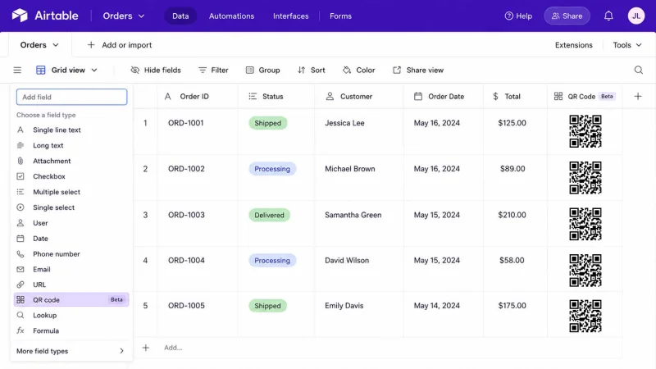Open the QR code thumbnail for ORD-1004
This screenshot has width=656, height=369.
click(585, 270)
